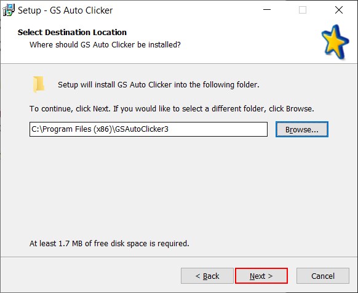The image size is (358, 293).
Task: Click blank space after path in destination field
Action: pyautogui.click(x=217, y=129)
